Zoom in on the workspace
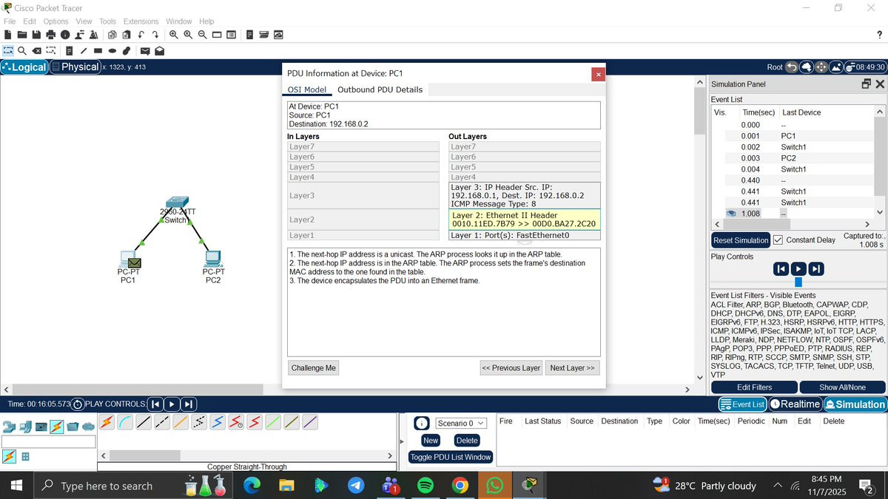Image resolution: width=888 pixels, height=499 pixels. click(x=174, y=35)
